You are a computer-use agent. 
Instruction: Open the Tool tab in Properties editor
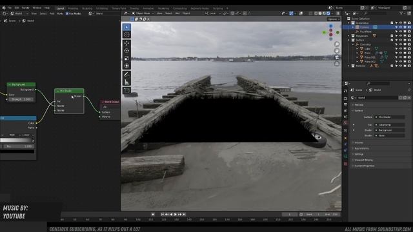tap(345, 91)
